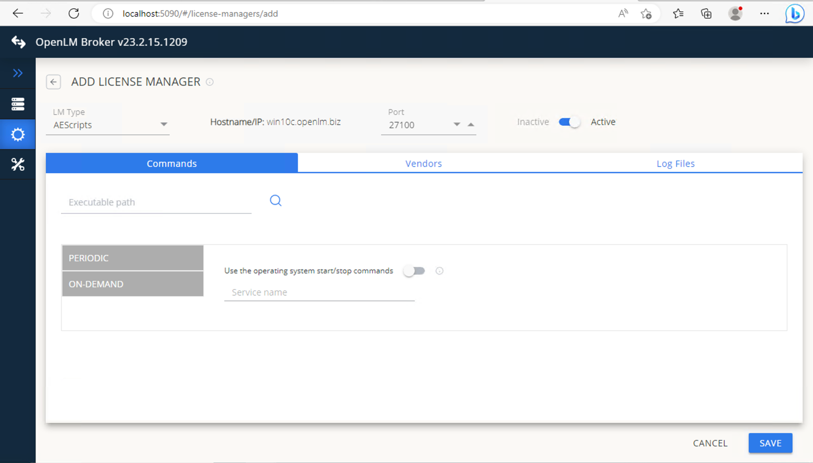Click the SAVE button
The image size is (813, 463).
[x=770, y=443]
